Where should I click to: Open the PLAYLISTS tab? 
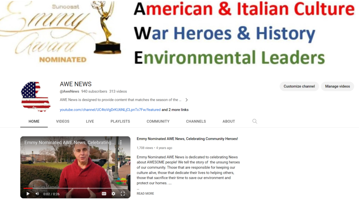(120, 121)
